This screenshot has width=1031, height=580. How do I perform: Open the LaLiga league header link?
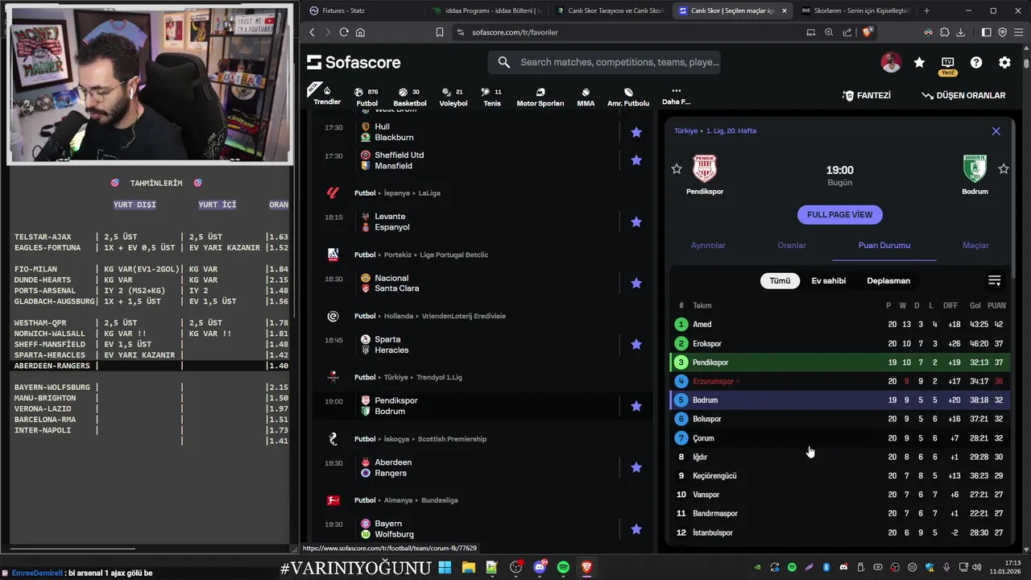pos(429,193)
